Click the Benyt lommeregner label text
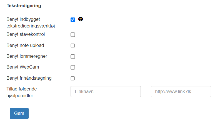The image size is (220, 121). click(27, 56)
